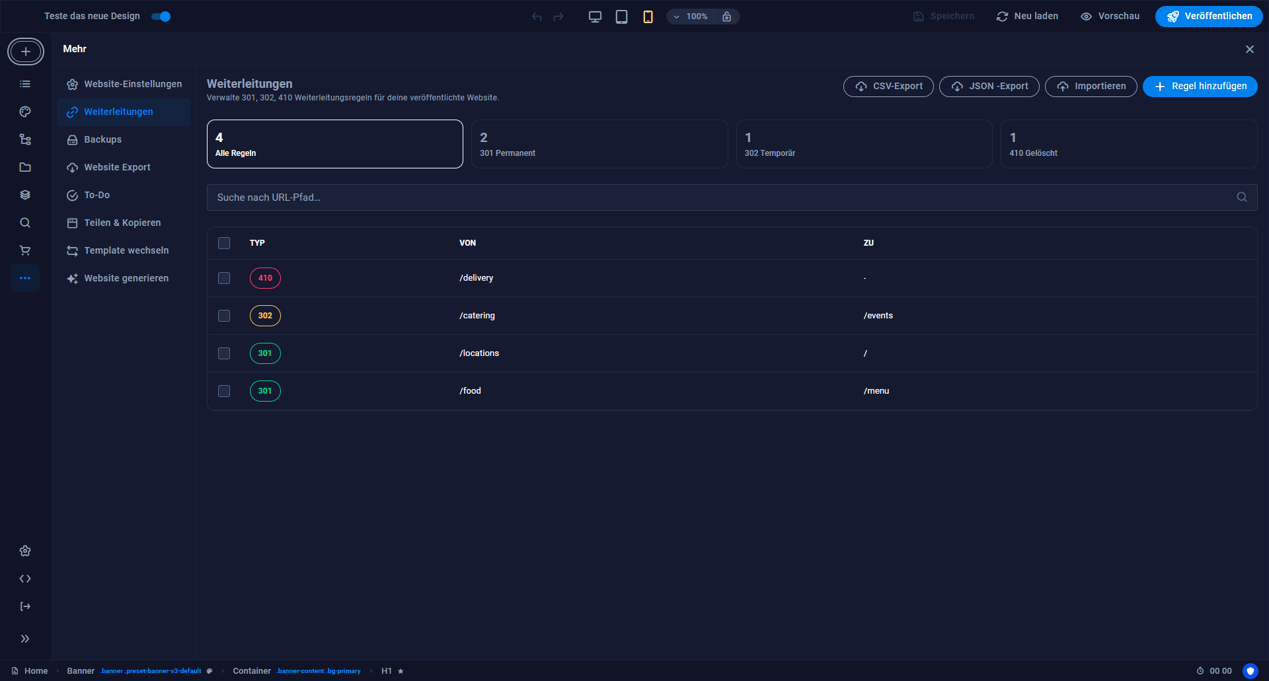Open the shopping cart icon in sidebar
The image size is (1269, 681).
(x=25, y=250)
